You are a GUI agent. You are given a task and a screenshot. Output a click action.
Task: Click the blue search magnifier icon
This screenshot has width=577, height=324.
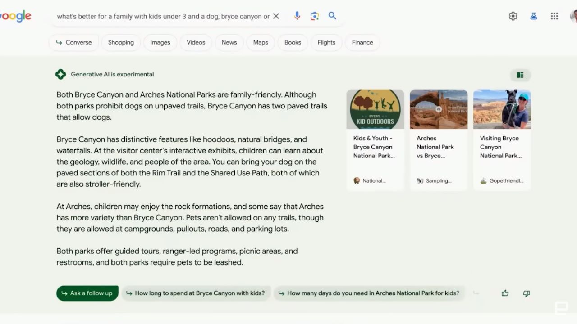coord(332,16)
